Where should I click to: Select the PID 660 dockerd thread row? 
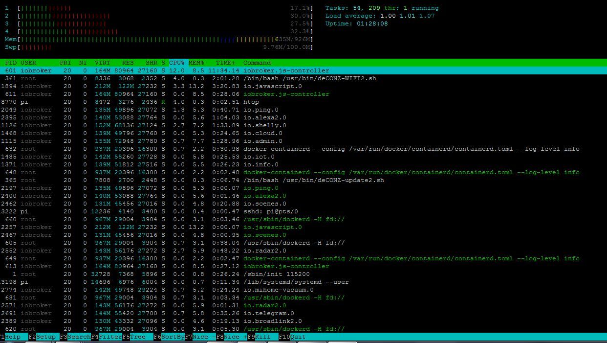[303, 219]
